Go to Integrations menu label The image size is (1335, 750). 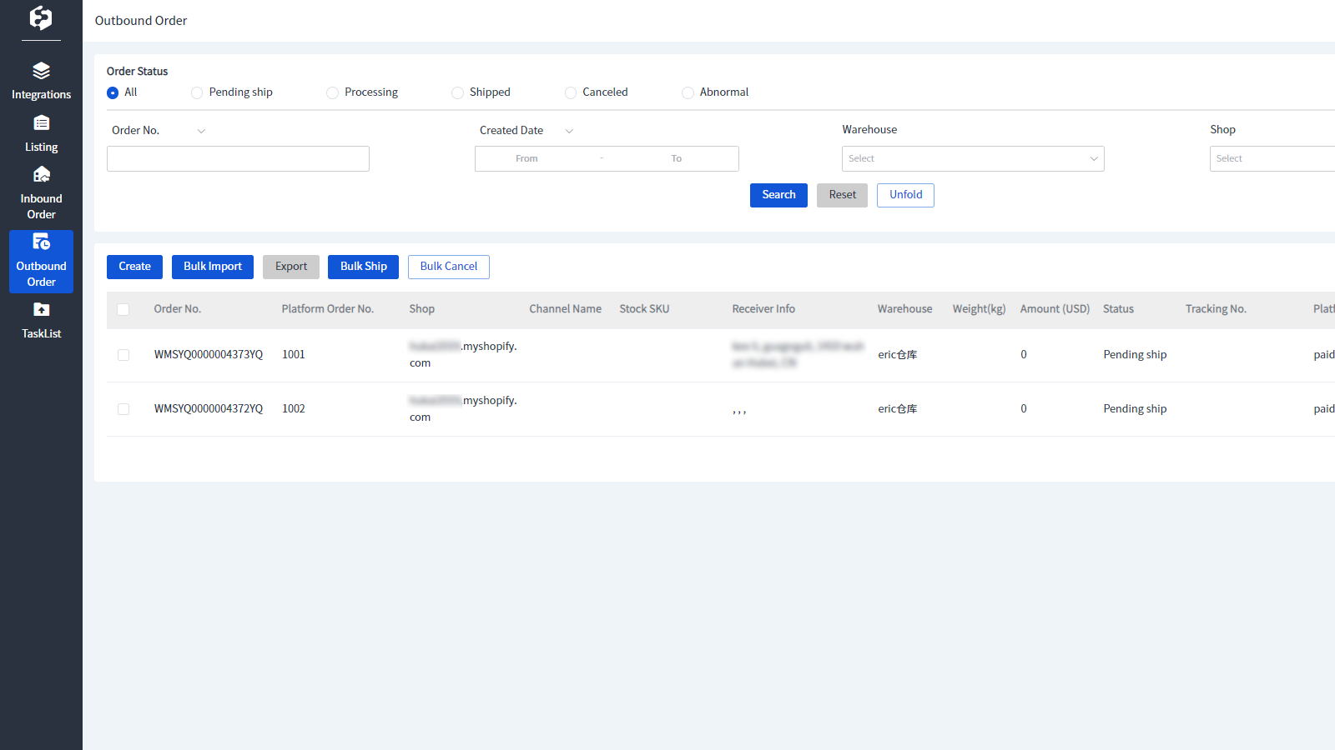pyautogui.click(x=41, y=95)
